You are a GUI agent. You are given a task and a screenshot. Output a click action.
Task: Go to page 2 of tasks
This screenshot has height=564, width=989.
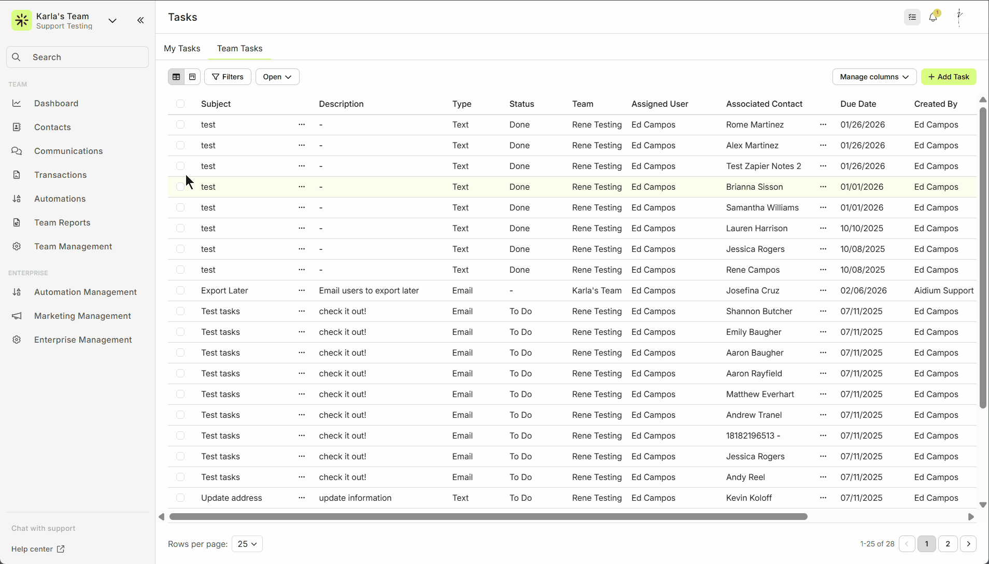(x=948, y=544)
